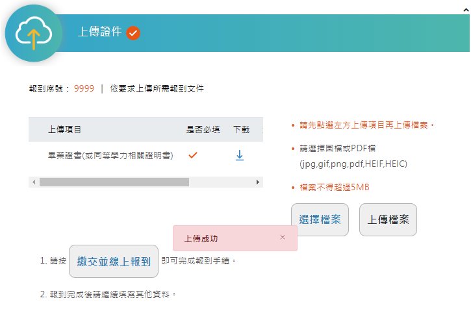Dismiss the 上傳成功 notification

[x=283, y=238]
